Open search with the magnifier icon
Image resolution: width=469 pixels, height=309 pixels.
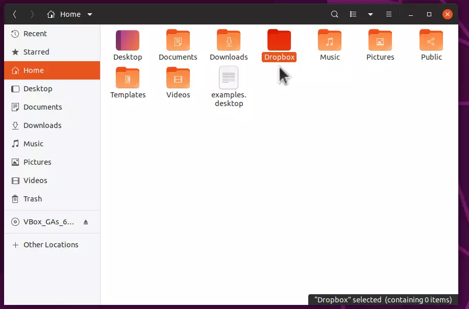point(334,14)
